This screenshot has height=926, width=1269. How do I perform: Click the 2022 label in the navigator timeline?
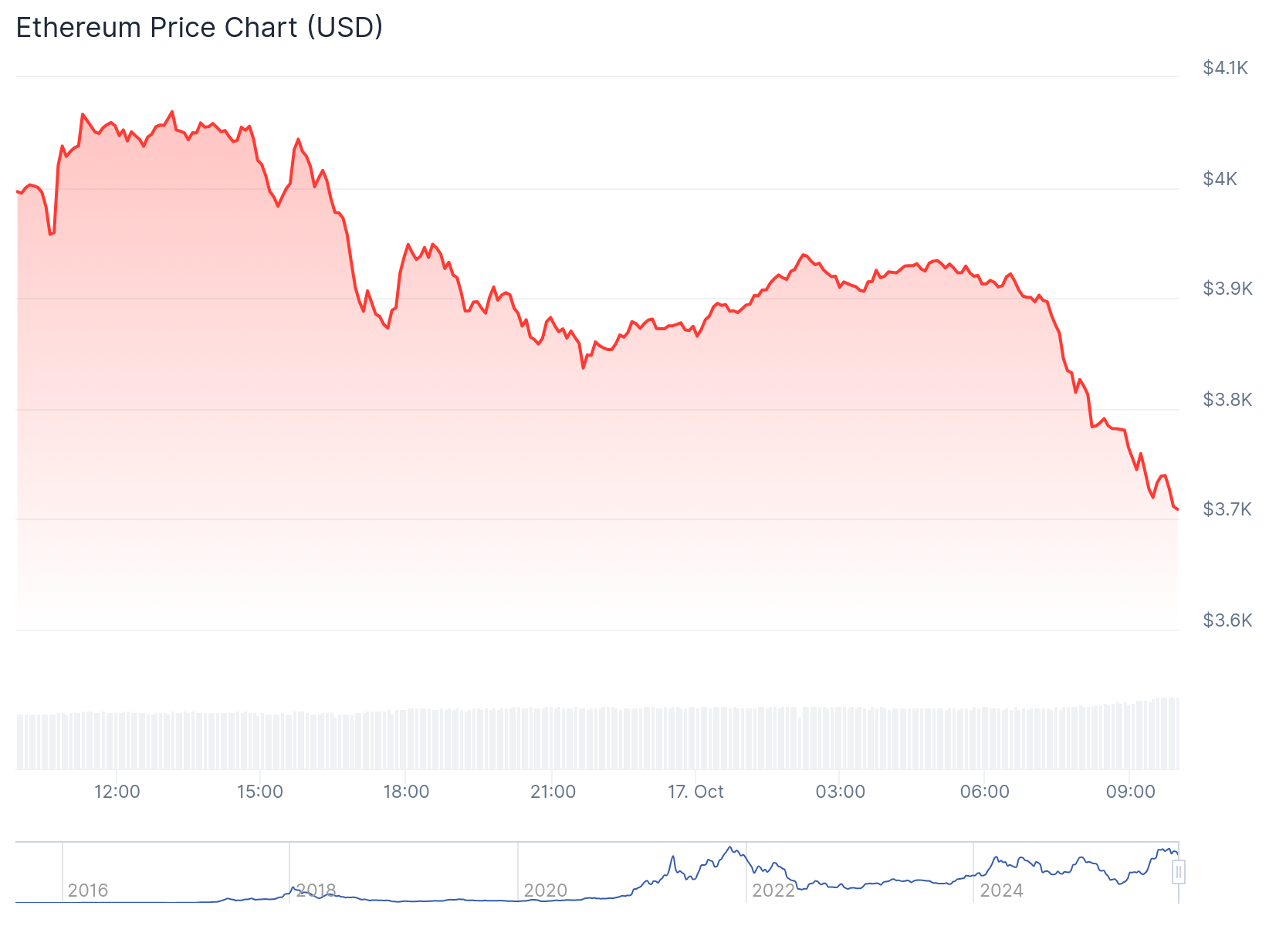tap(773, 891)
